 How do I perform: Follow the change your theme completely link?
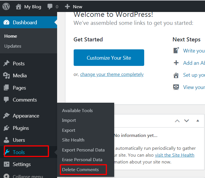[112, 74]
